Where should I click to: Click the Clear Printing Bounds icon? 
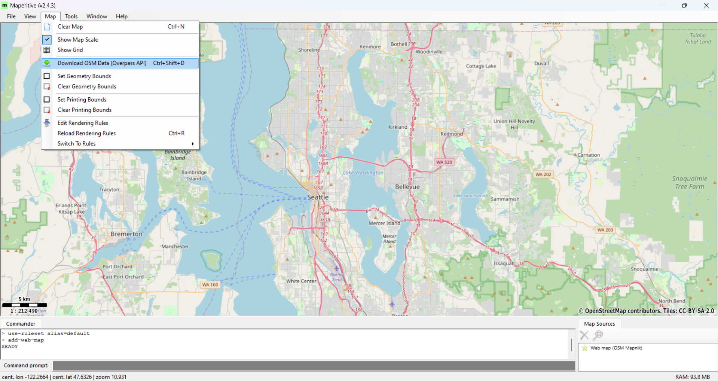[x=47, y=110]
